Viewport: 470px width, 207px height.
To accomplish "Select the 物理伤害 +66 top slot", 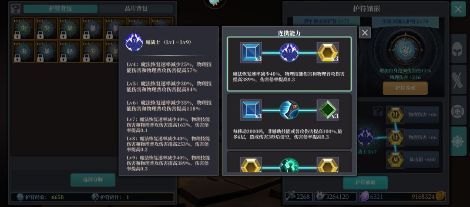I will pos(413,115).
